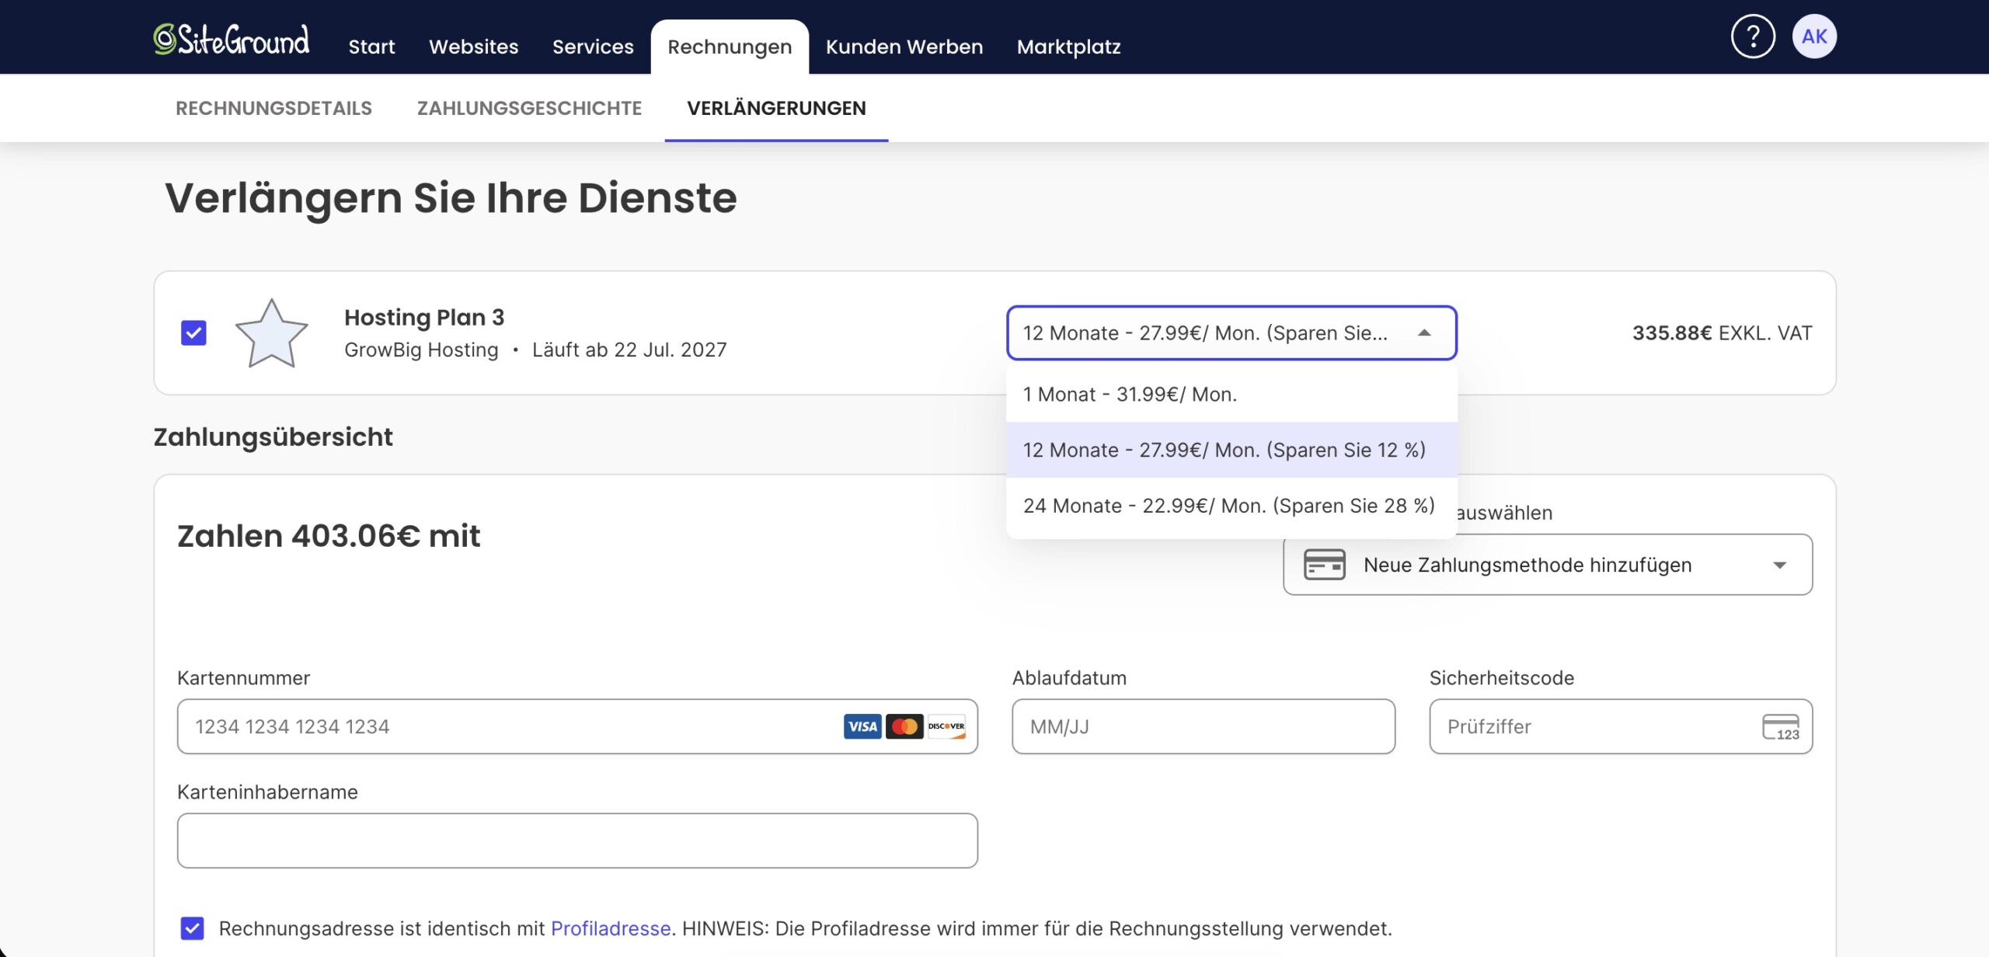Open Services in top navigation
This screenshot has width=1989, height=957.
click(x=593, y=47)
